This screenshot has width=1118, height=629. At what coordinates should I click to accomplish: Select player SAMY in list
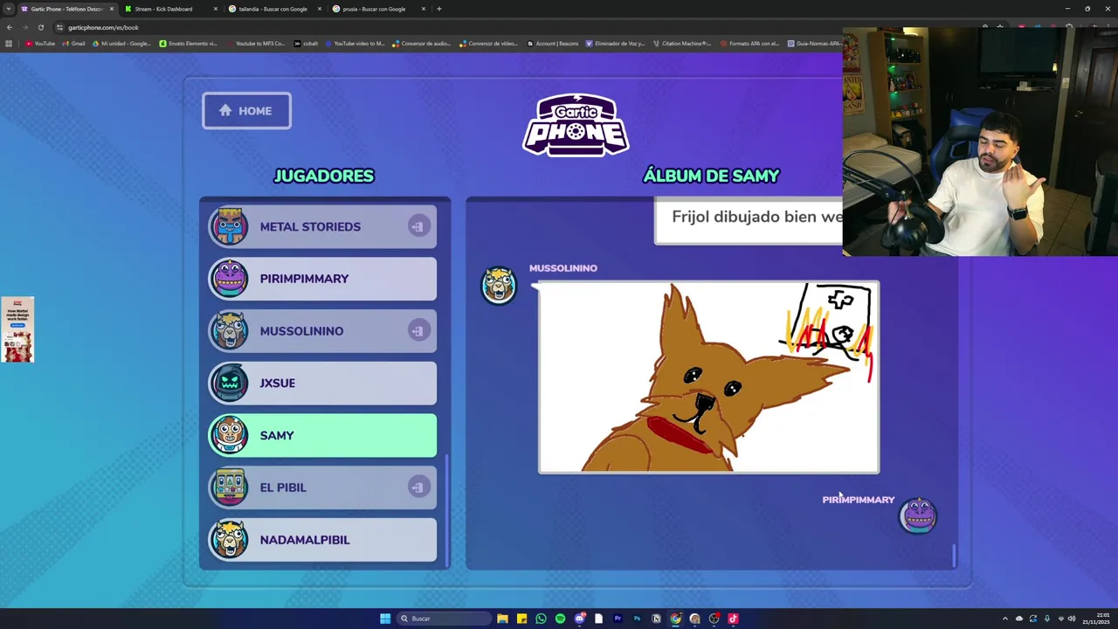point(322,435)
